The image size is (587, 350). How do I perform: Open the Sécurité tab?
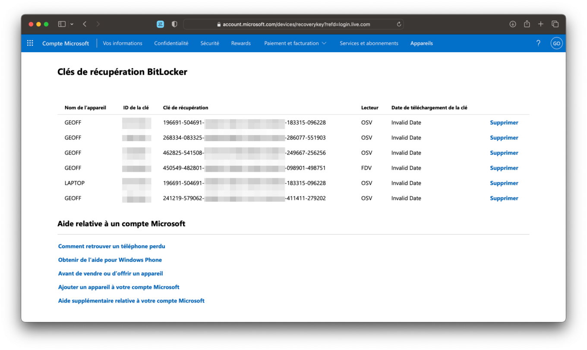pyautogui.click(x=210, y=43)
